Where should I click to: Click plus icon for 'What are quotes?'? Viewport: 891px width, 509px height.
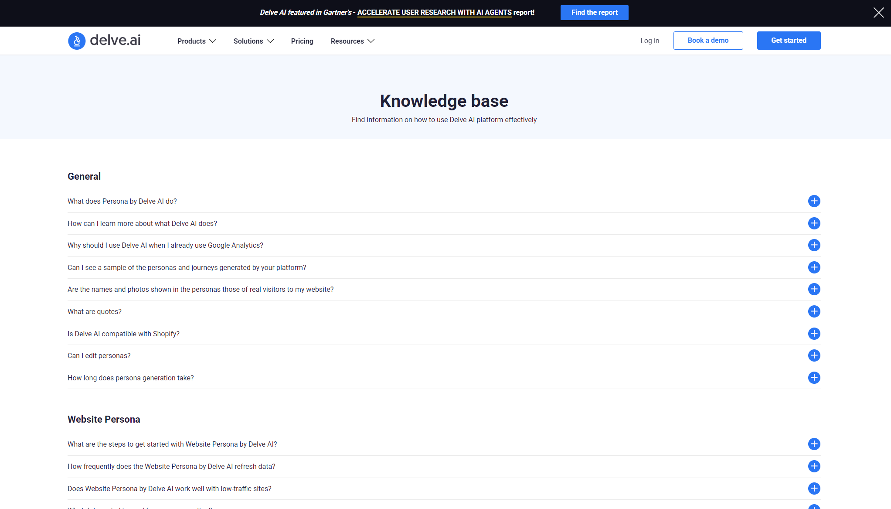coord(814,311)
